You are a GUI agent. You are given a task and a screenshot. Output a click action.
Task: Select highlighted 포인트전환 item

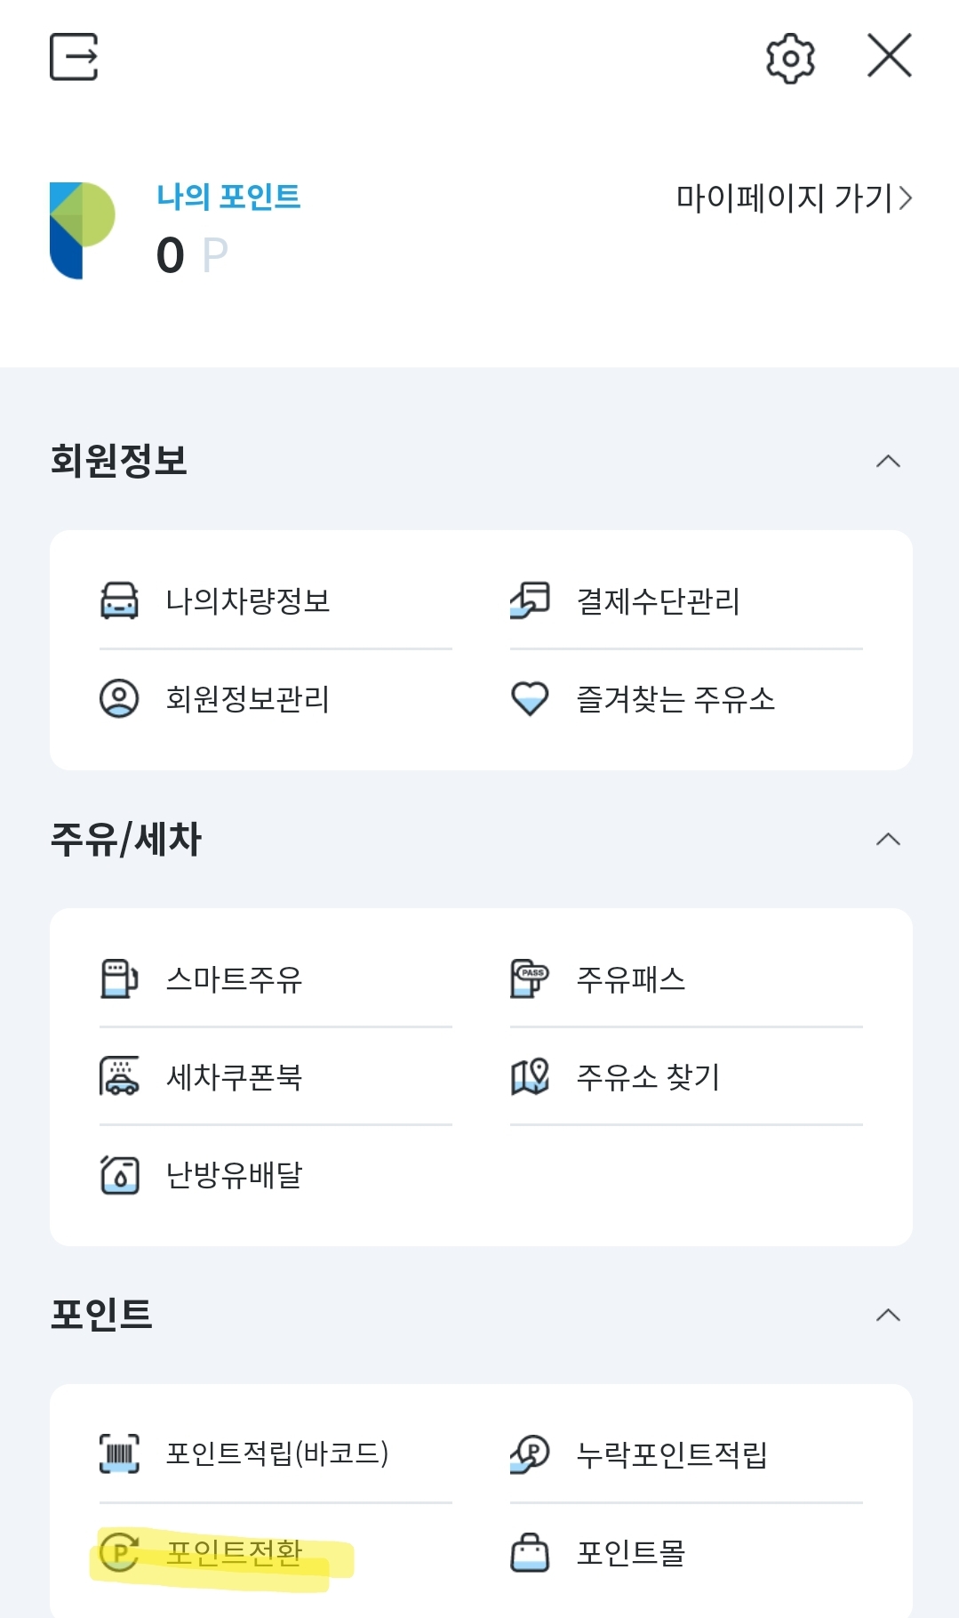tap(235, 1553)
